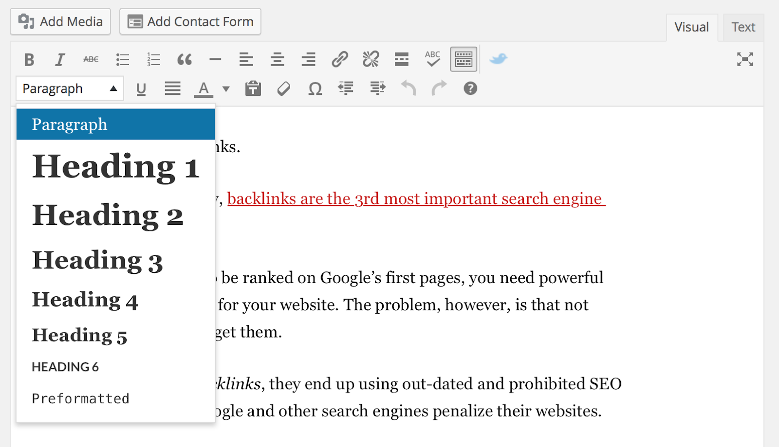Apply blockquote formatting
The image size is (779, 447).
tap(184, 59)
